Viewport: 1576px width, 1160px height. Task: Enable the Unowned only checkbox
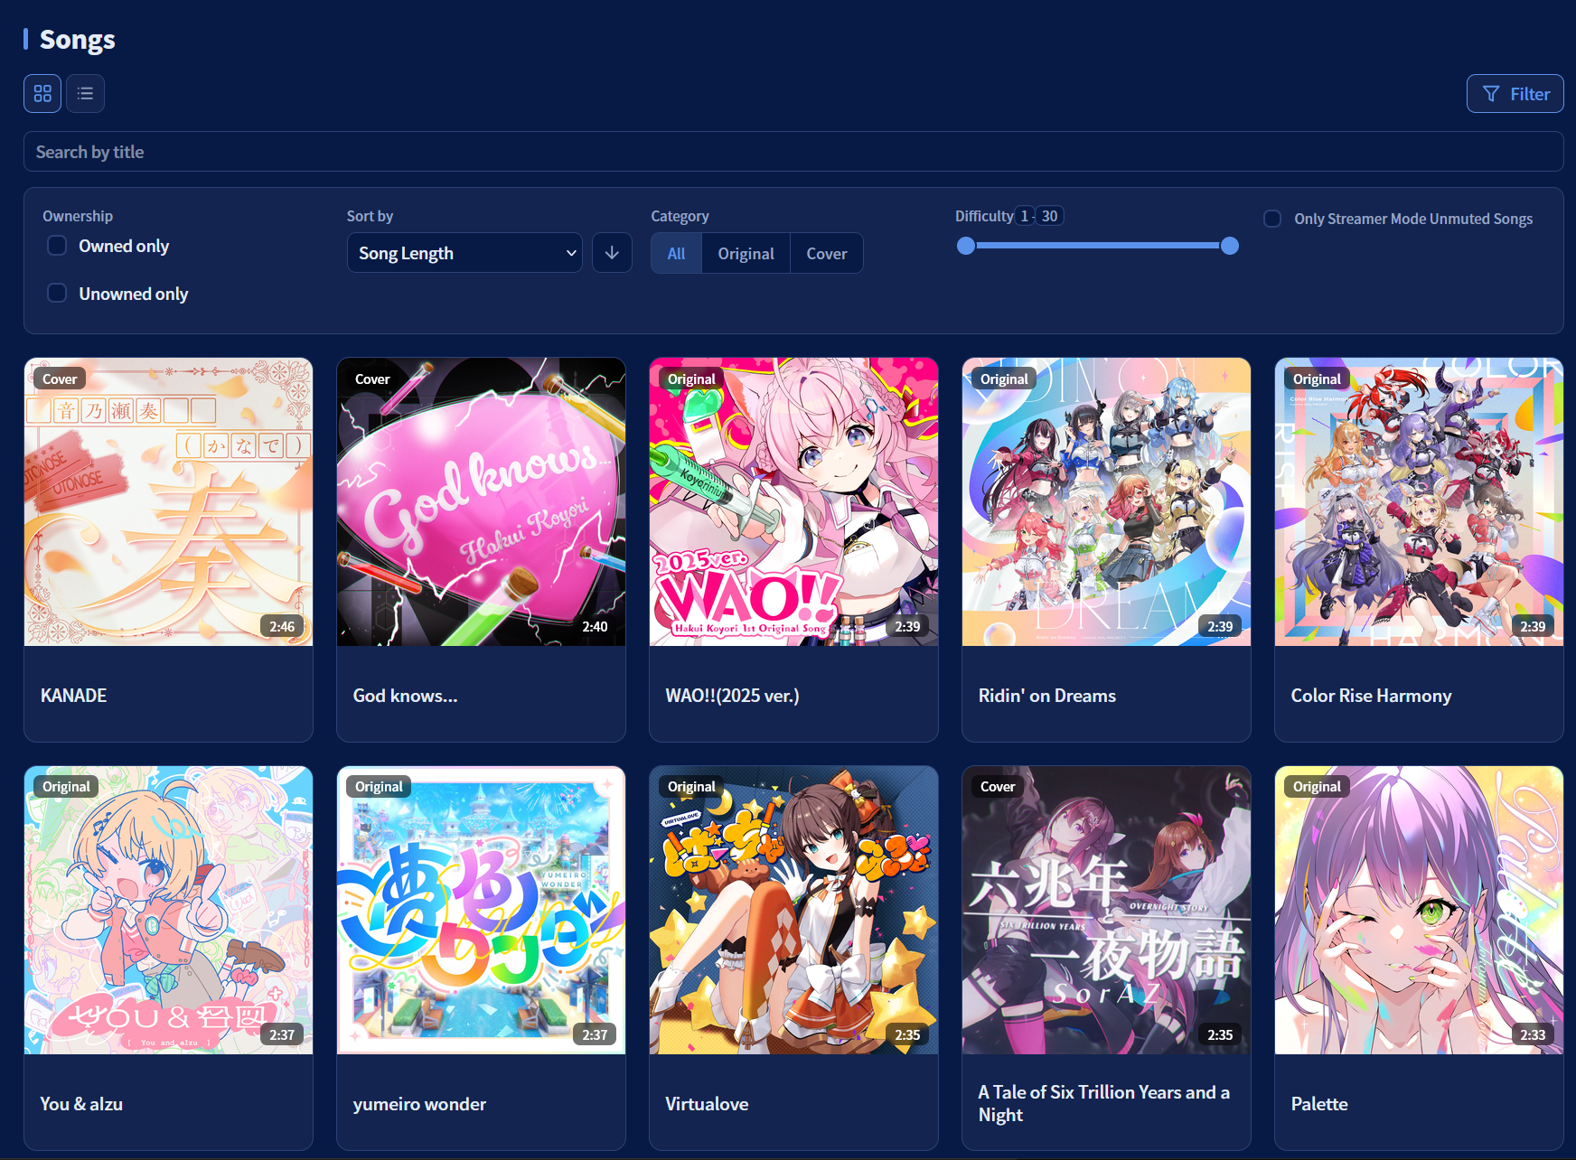pyautogui.click(x=57, y=294)
